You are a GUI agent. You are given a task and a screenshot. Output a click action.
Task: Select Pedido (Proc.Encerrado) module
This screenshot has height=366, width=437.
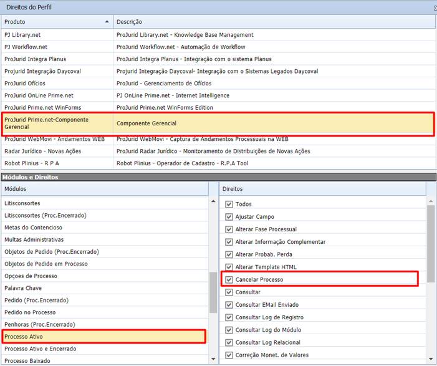105,300
